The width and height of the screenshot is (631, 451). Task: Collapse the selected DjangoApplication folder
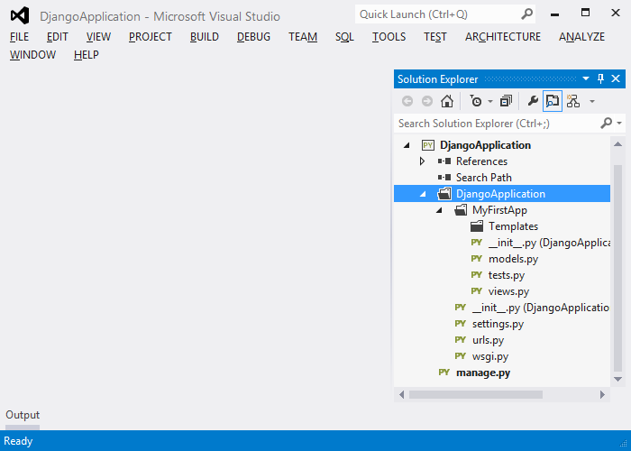(423, 194)
